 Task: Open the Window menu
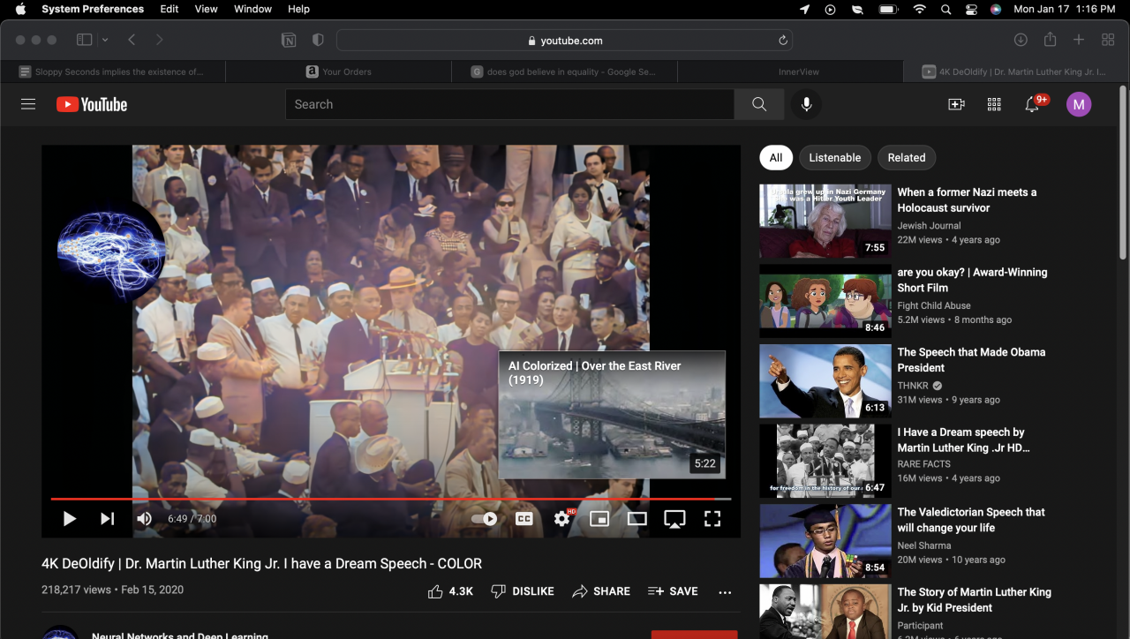pos(252,9)
